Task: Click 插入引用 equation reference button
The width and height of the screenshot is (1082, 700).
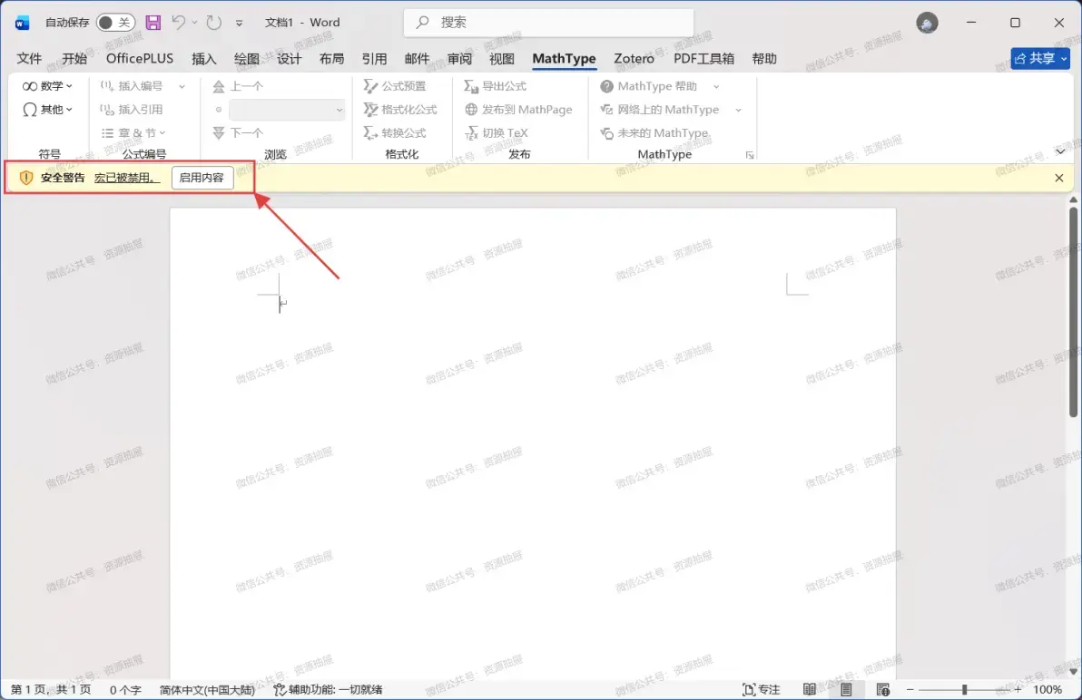Action: (133, 110)
